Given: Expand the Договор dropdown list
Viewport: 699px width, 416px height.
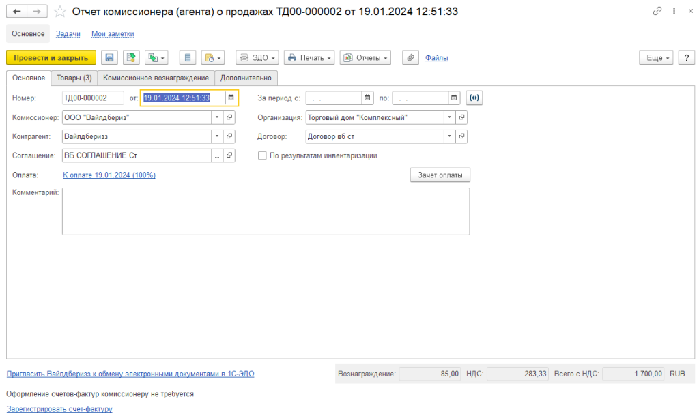Looking at the screenshot, I should pos(449,136).
